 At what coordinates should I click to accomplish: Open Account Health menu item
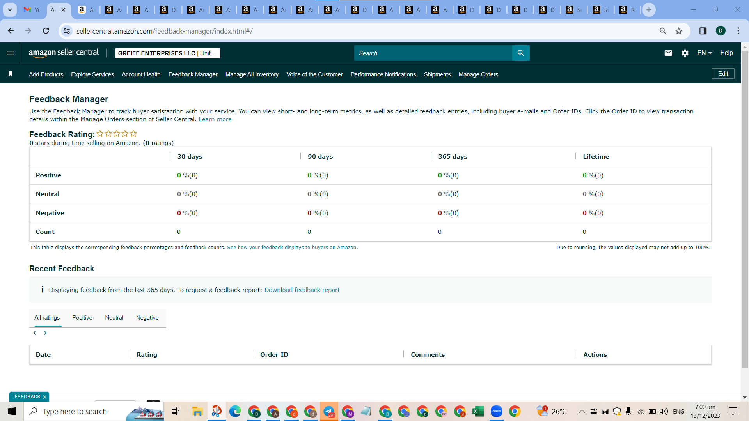[x=141, y=74]
